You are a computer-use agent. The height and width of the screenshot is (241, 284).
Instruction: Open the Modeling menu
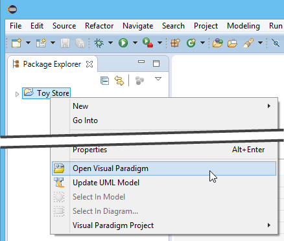[x=243, y=26]
